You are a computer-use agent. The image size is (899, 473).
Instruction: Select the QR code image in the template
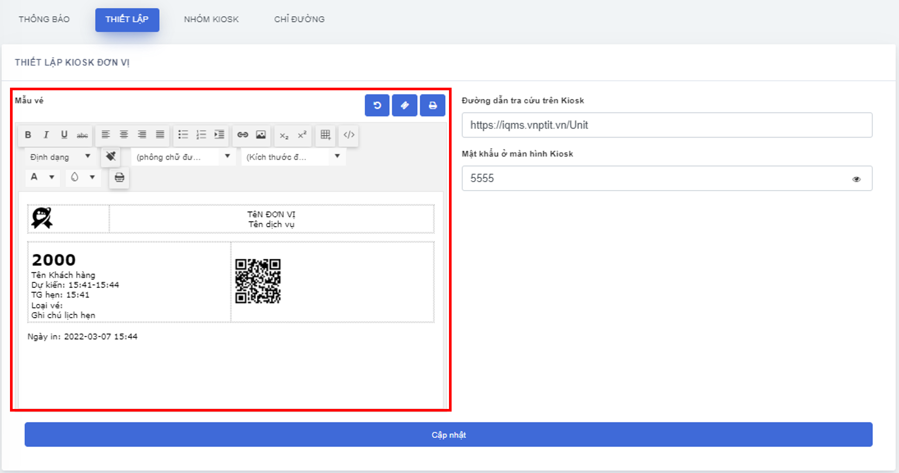(x=258, y=281)
